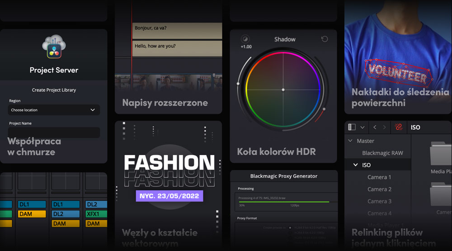This screenshot has width=452, height=251.
Task: Open the Media Pla... folder thumbnail
Action: 441,153
